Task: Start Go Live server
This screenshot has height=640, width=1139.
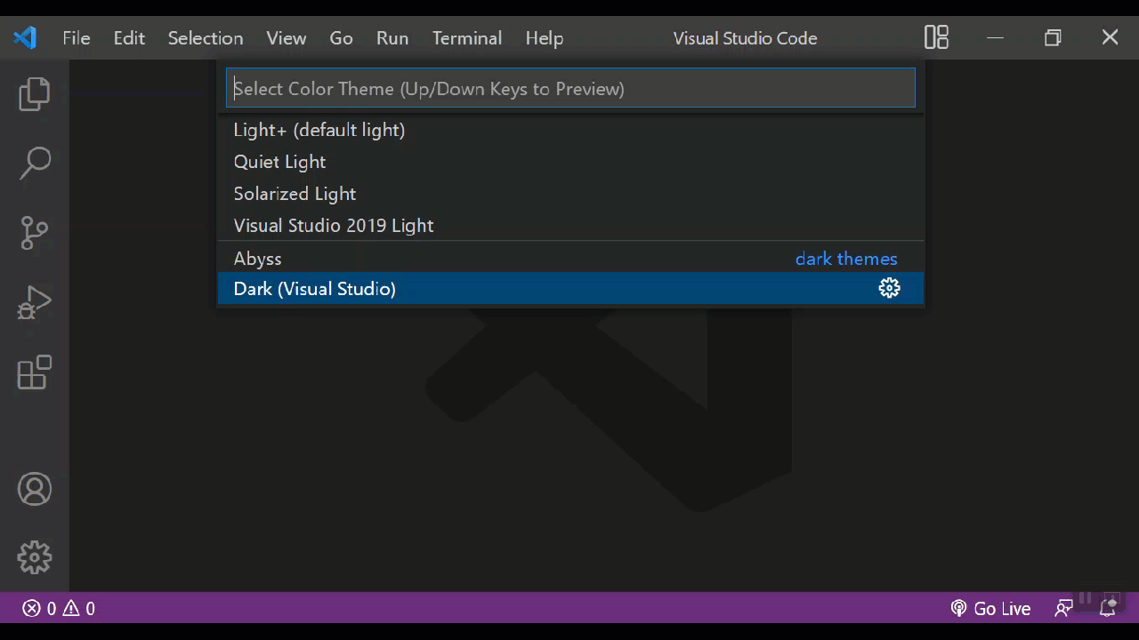Action: pyautogui.click(x=990, y=609)
